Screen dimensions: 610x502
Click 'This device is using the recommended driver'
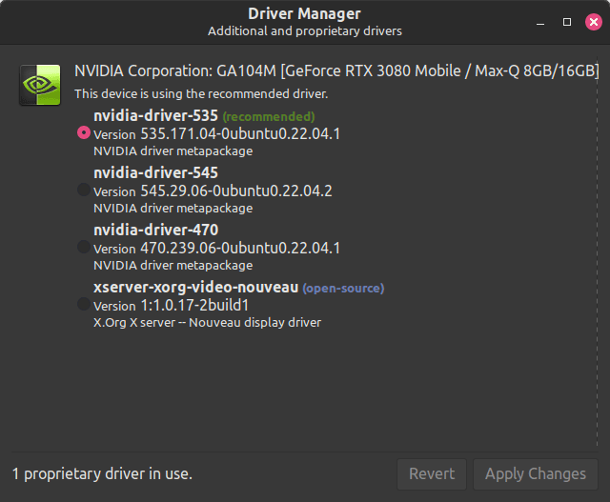tap(201, 93)
